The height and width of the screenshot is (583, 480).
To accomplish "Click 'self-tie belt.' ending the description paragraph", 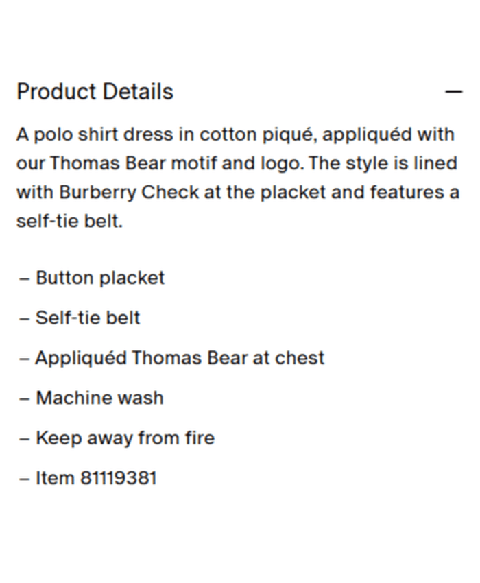I will tap(69, 222).
